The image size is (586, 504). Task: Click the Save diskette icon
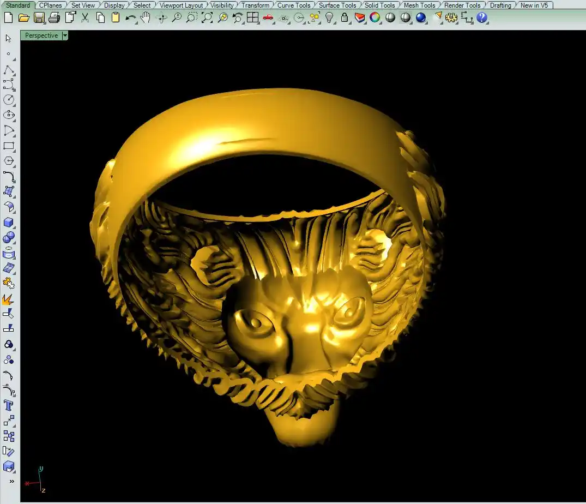click(39, 17)
